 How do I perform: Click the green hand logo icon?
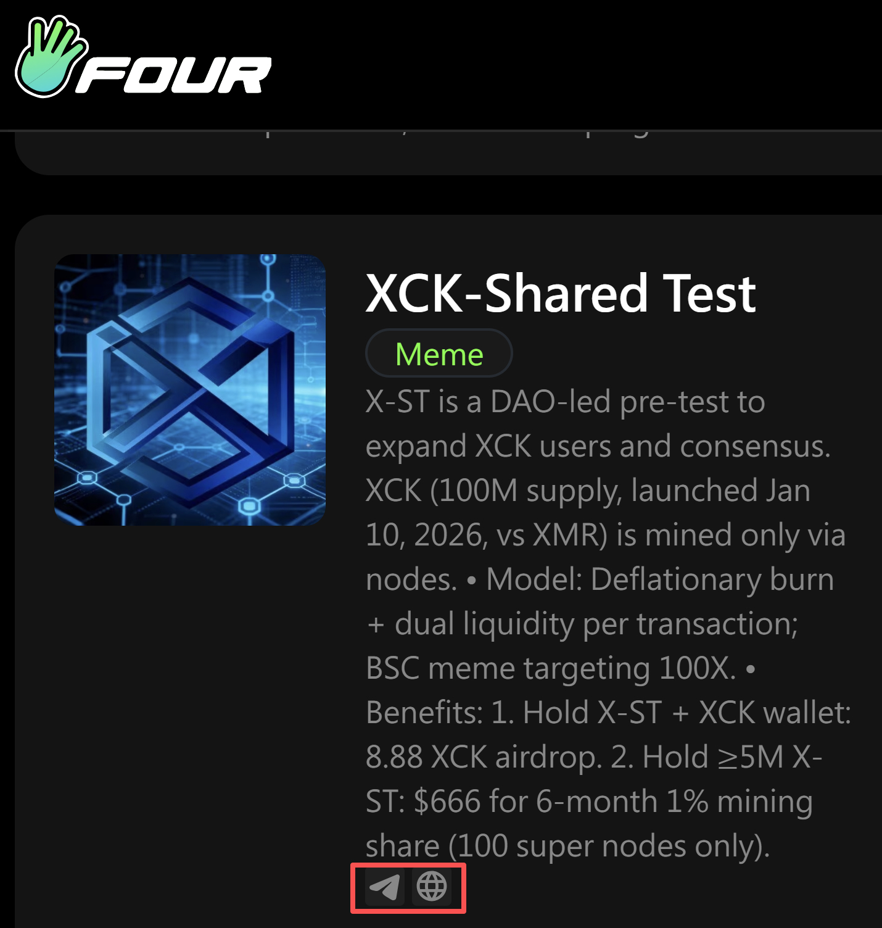51,57
